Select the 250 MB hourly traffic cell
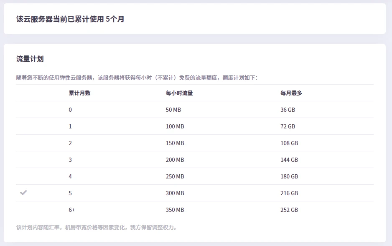392x246 pixels. [x=175, y=176]
